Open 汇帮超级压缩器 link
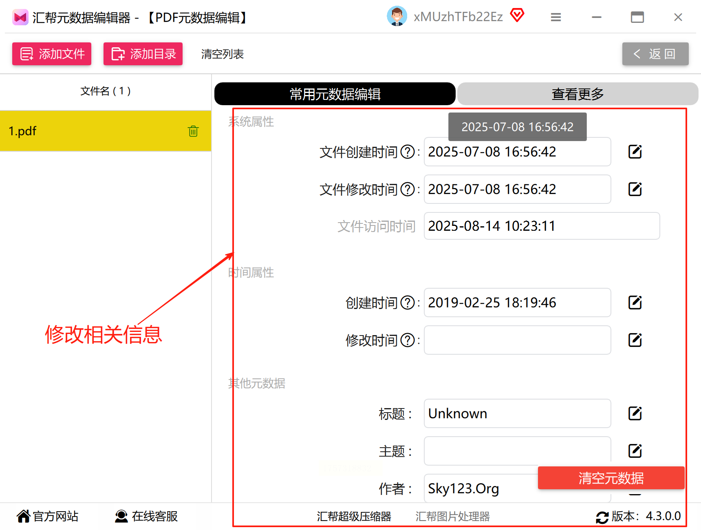The width and height of the screenshot is (701, 530). (354, 517)
